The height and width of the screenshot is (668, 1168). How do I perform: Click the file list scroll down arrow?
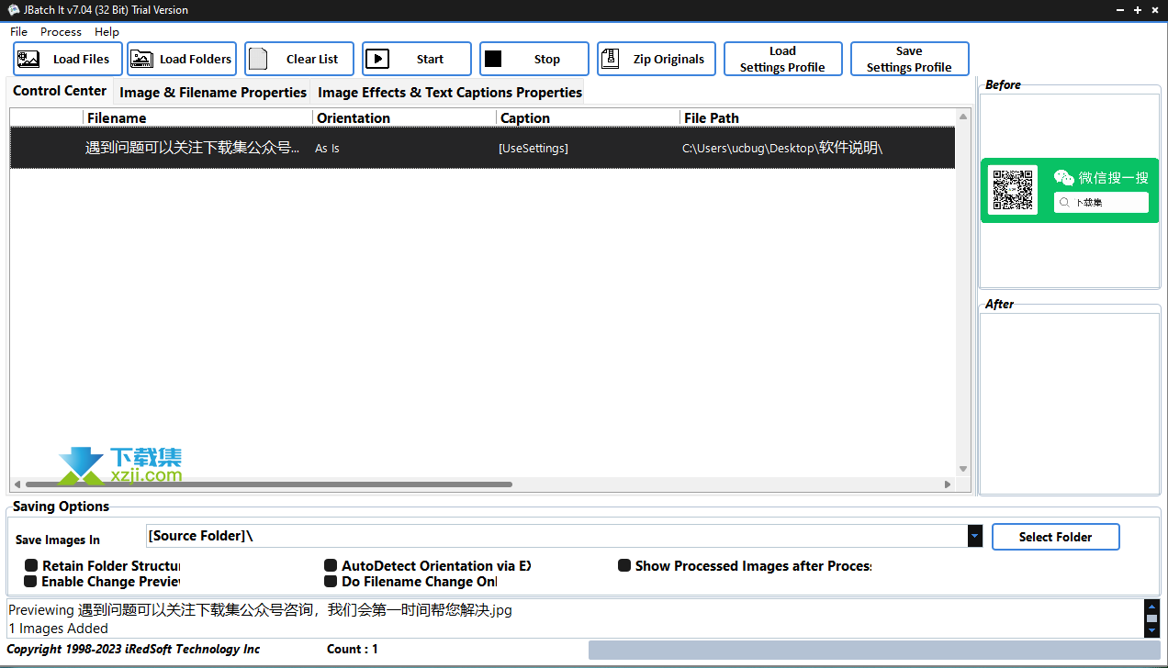(963, 469)
